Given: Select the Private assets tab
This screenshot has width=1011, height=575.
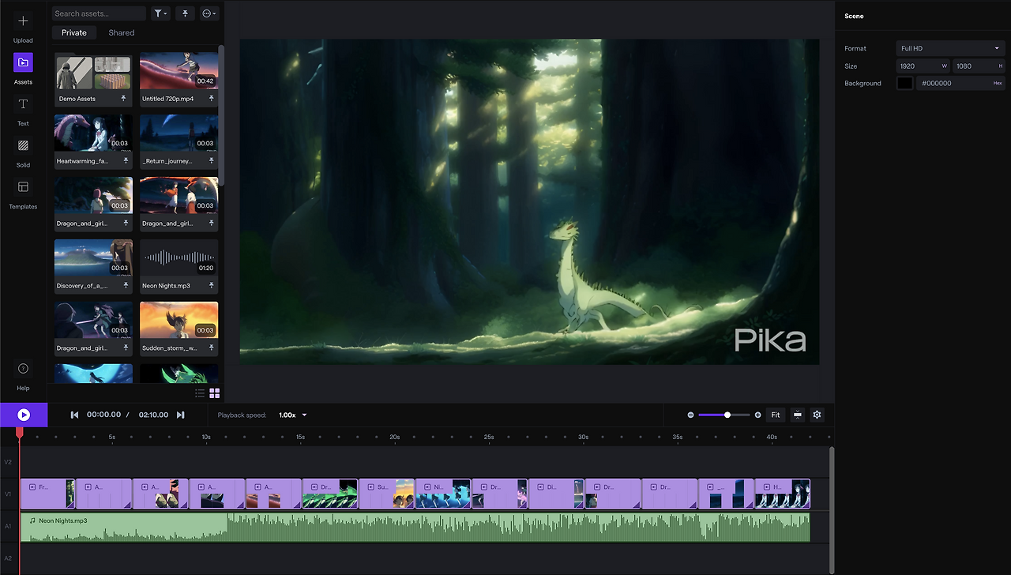Looking at the screenshot, I should pyautogui.click(x=73, y=32).
